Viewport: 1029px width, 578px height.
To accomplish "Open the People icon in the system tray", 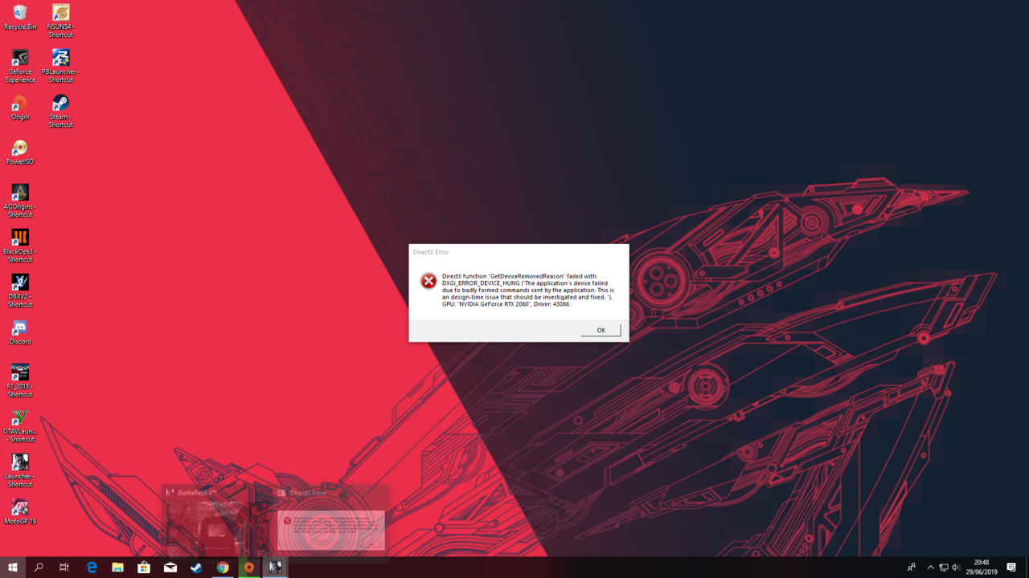I will coord(911,568).
